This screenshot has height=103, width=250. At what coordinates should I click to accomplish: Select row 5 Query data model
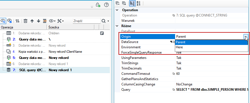click(x=55, y=58)
